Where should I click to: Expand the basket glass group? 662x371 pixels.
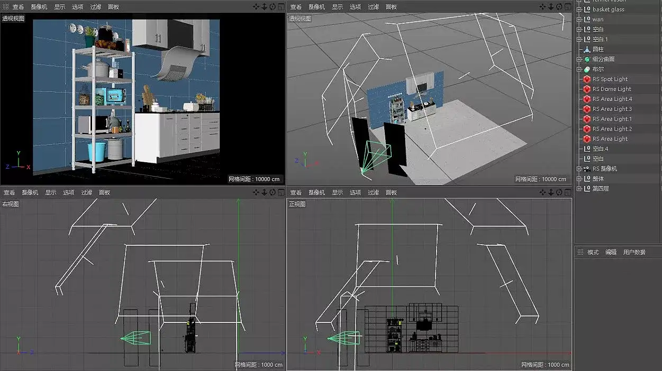(579, 10)
